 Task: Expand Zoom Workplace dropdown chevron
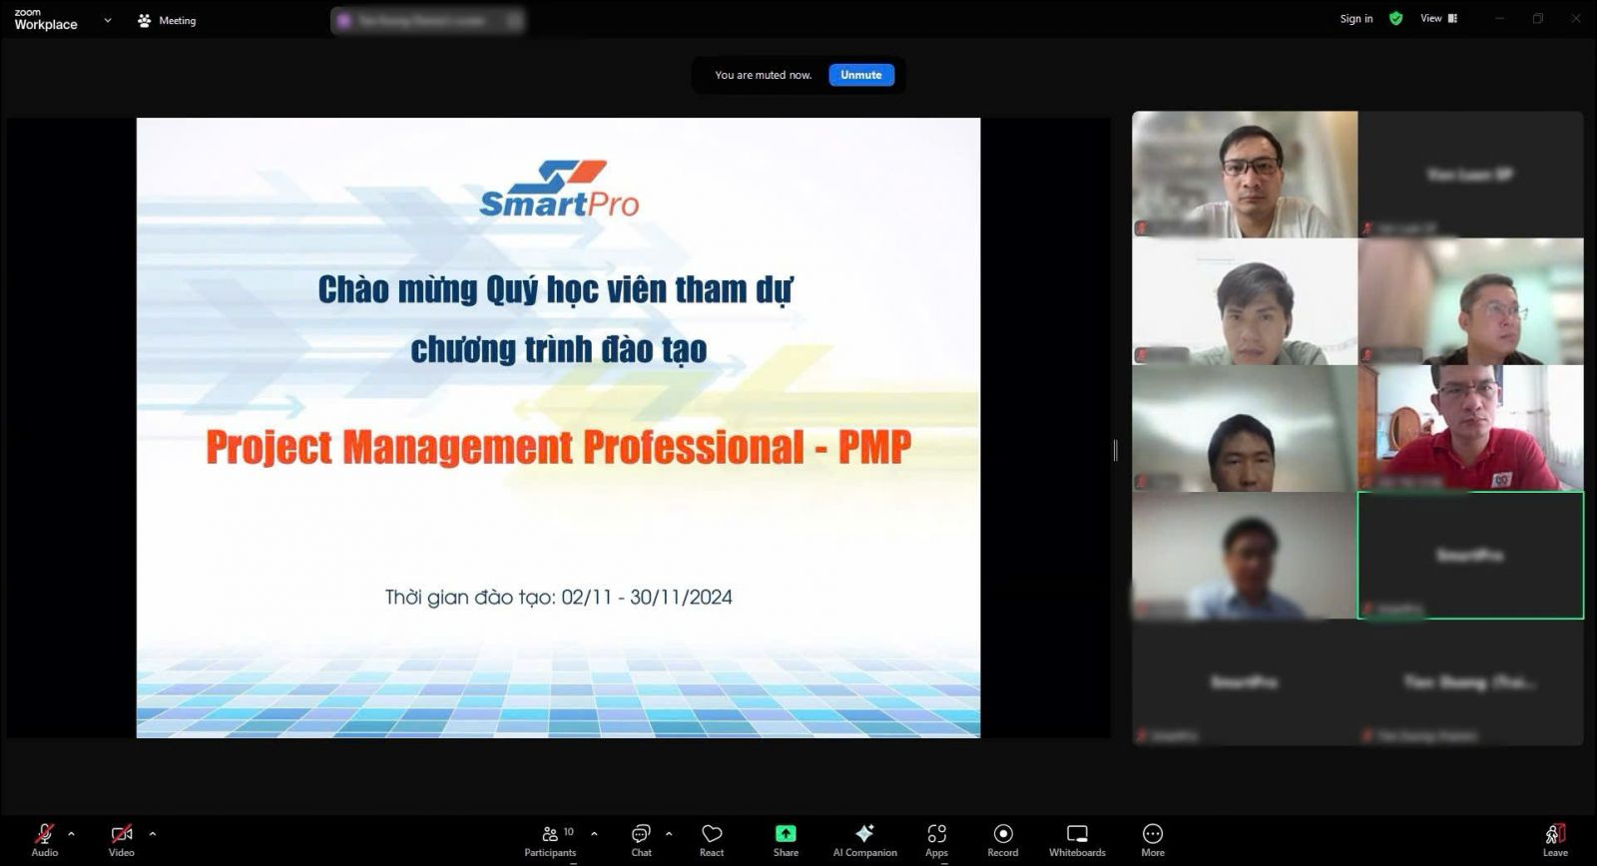coord(107,20)
